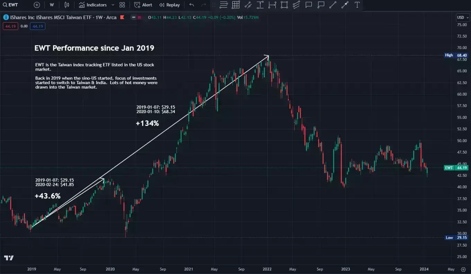Select the trend line tool

333,5
